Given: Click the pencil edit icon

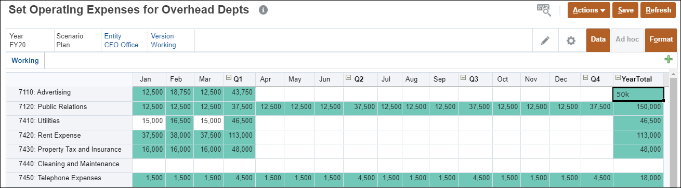Looking at the screenshot, I should (x=545, y=41).
